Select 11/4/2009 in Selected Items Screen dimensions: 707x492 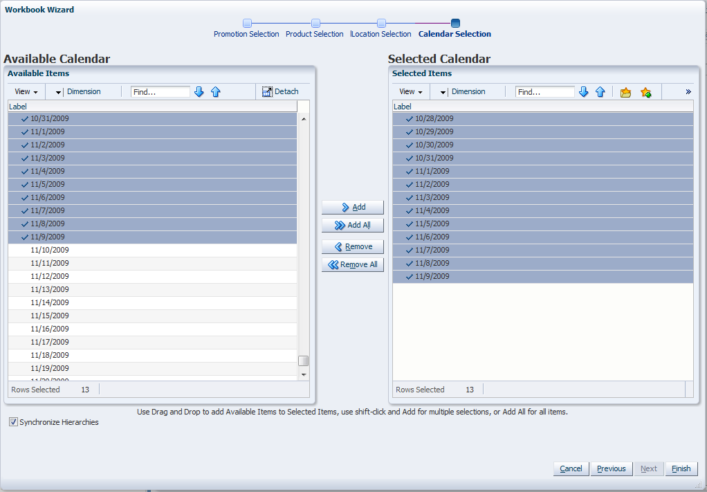pyautogui.click(x=543, y=210)
